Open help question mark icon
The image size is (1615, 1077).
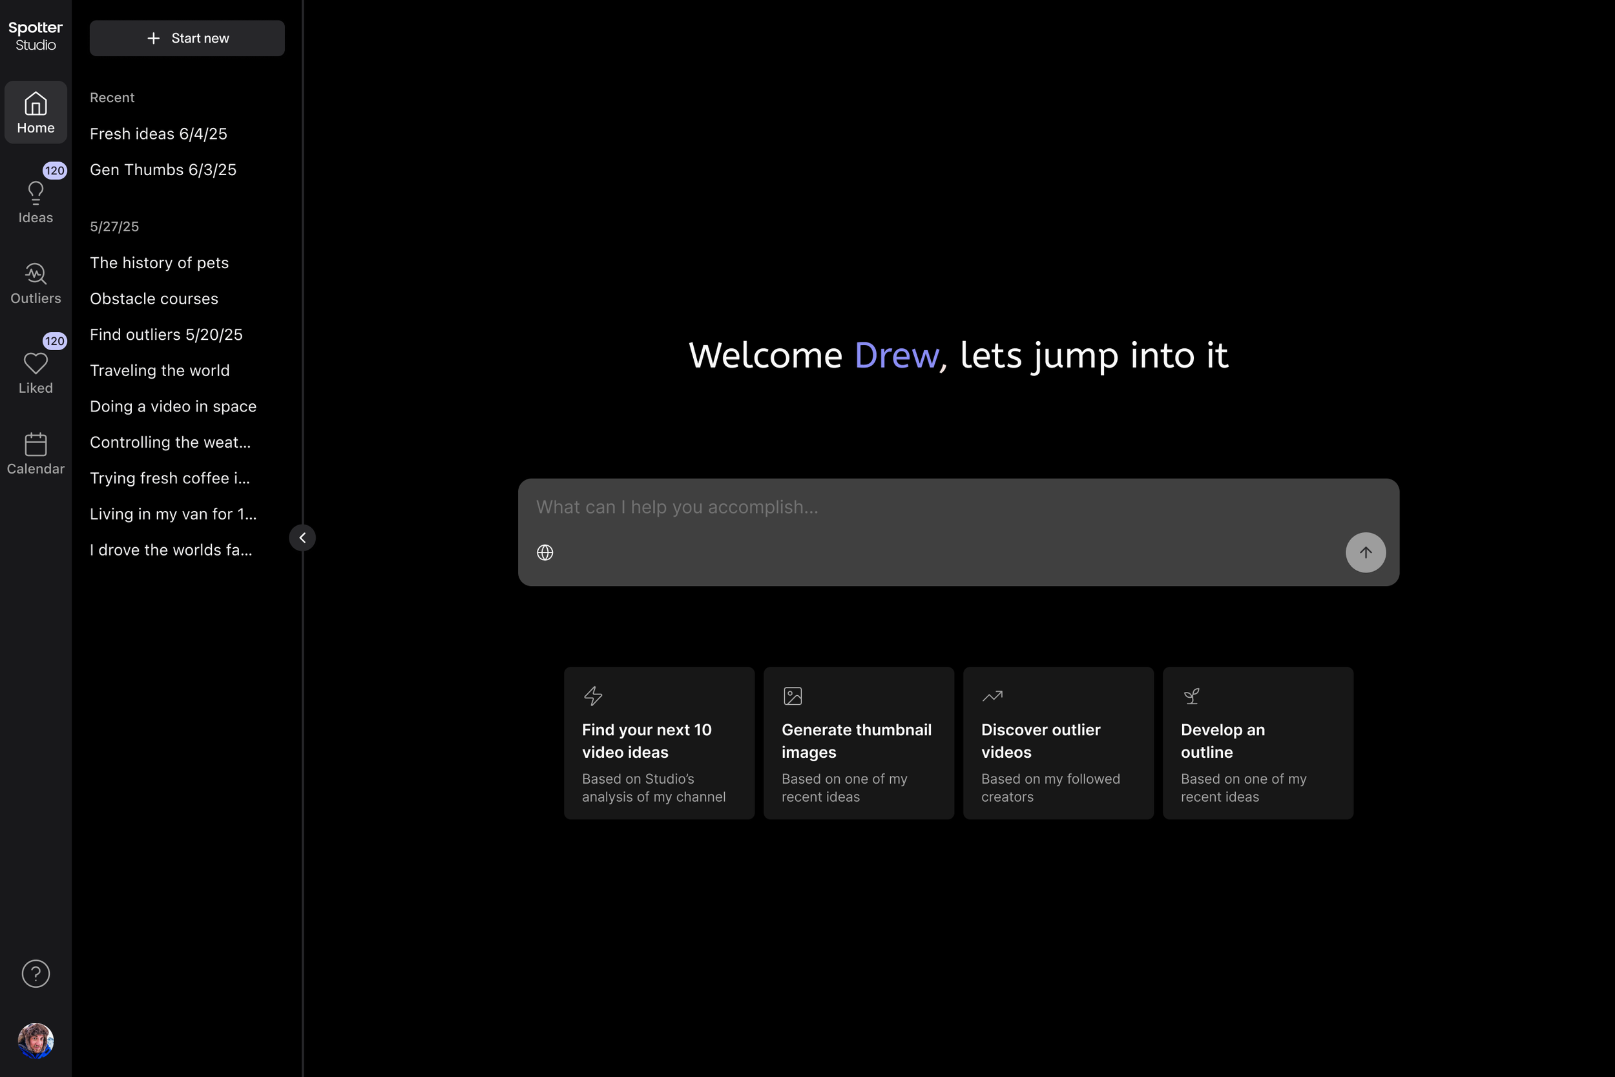pyautogui.click(x=36, y=973)
